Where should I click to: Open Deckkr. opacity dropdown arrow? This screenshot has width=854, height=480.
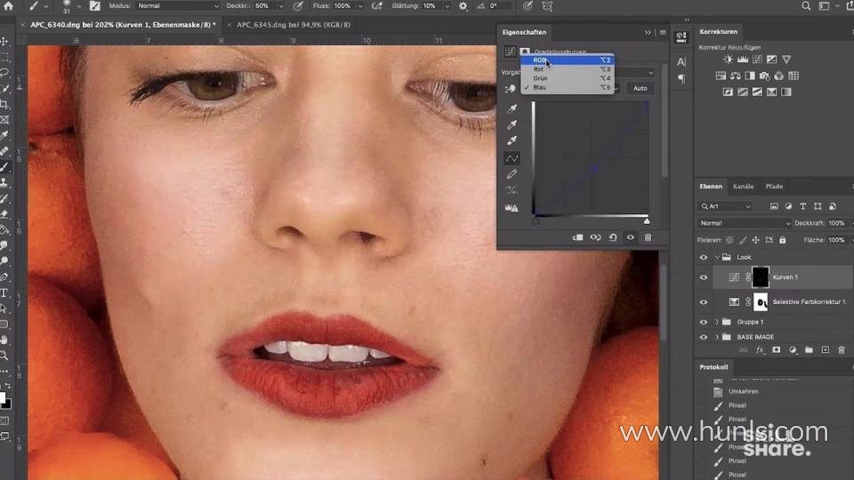(x=281, y=6)
